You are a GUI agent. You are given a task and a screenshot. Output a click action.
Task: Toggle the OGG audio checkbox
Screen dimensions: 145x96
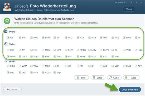[x=20, y=72]
